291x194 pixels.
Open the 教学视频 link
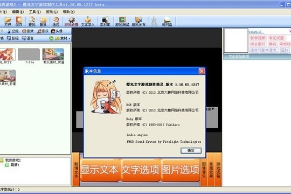258,38
